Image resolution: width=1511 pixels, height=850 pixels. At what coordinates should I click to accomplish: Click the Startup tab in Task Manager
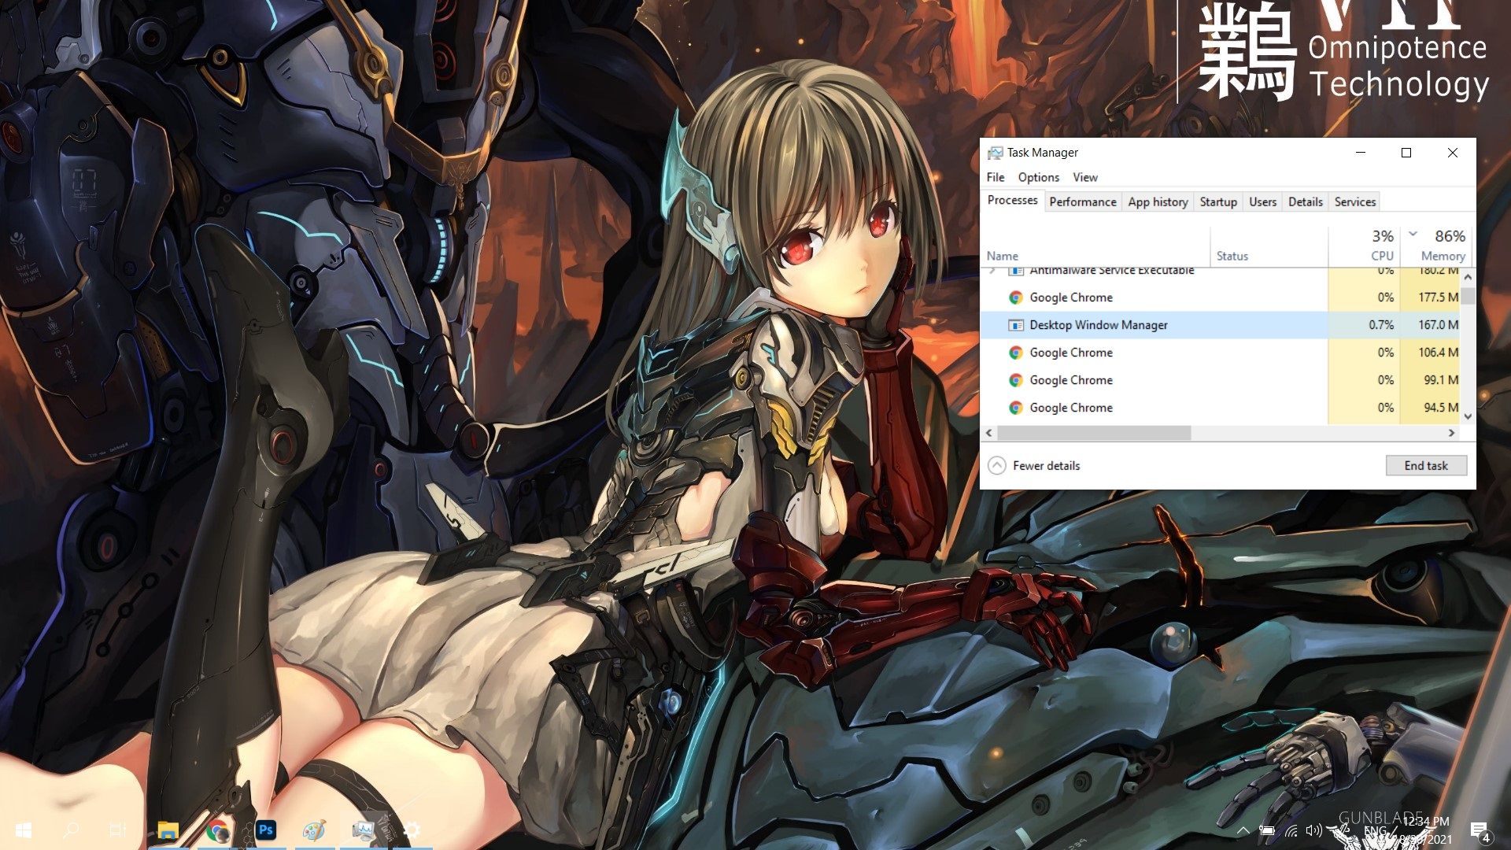(1218, 201)
